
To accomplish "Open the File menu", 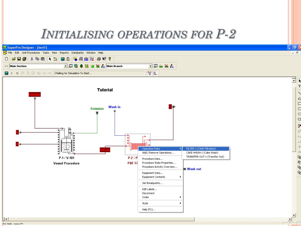I will coord(10,53).
